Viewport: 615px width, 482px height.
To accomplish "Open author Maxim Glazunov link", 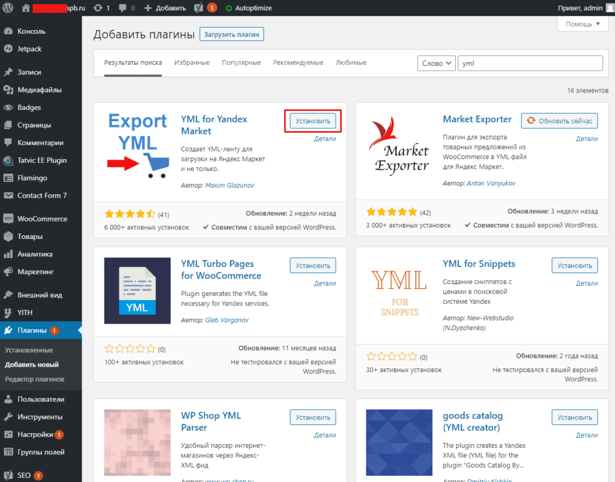I will coord(229,185).
